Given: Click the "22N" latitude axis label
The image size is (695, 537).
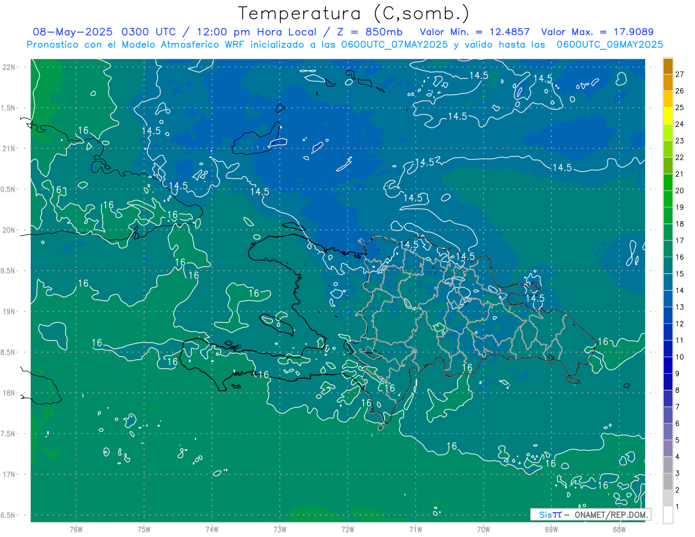Looking at the screenshot, I should [x=9, y=67].
